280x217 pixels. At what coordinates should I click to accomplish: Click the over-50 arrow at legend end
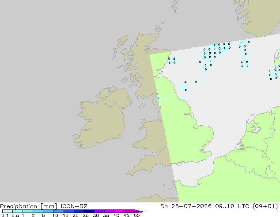pos(140,211)
